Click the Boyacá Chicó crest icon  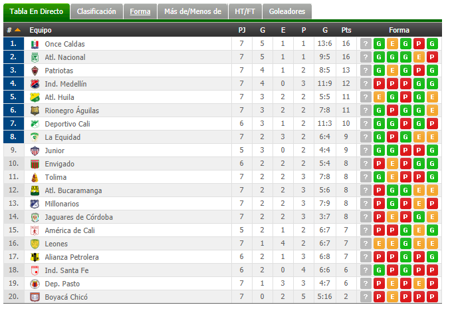click(x=35, y=297)
